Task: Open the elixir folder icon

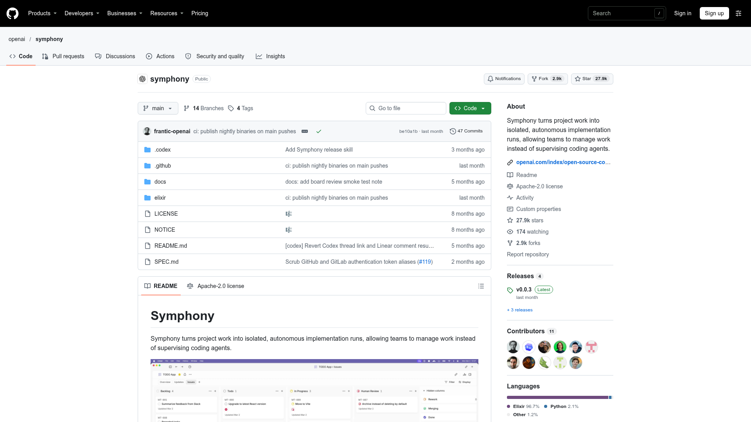Action: (147, 198)
